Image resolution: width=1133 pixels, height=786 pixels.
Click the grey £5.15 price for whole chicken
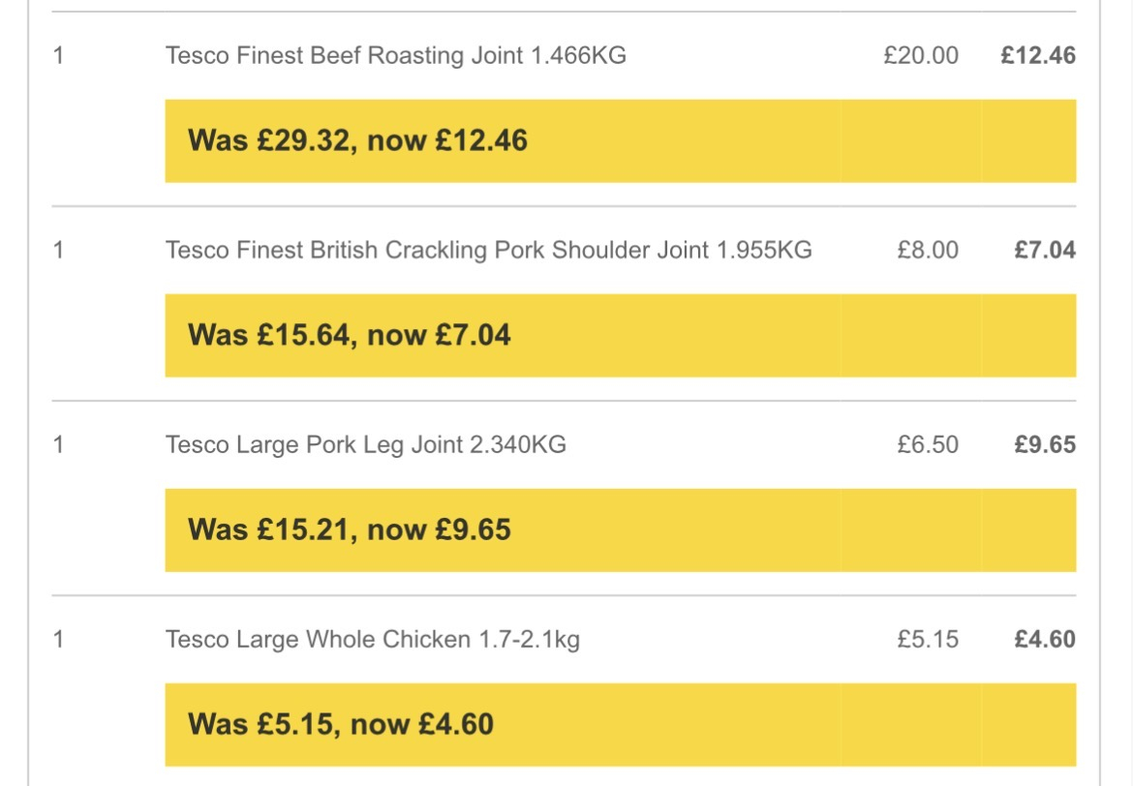point(927,639)
